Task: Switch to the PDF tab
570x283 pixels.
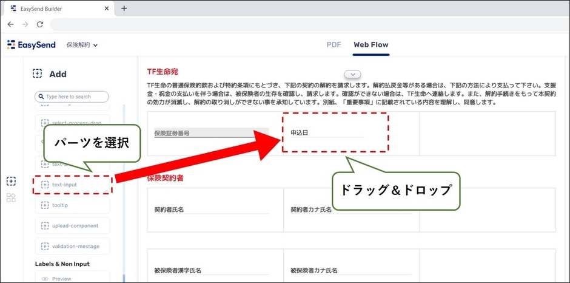Action: 334,45
